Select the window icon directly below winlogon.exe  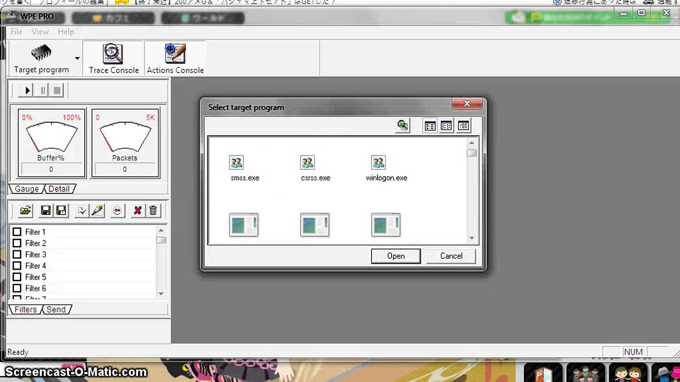click(x=386, y=225)
